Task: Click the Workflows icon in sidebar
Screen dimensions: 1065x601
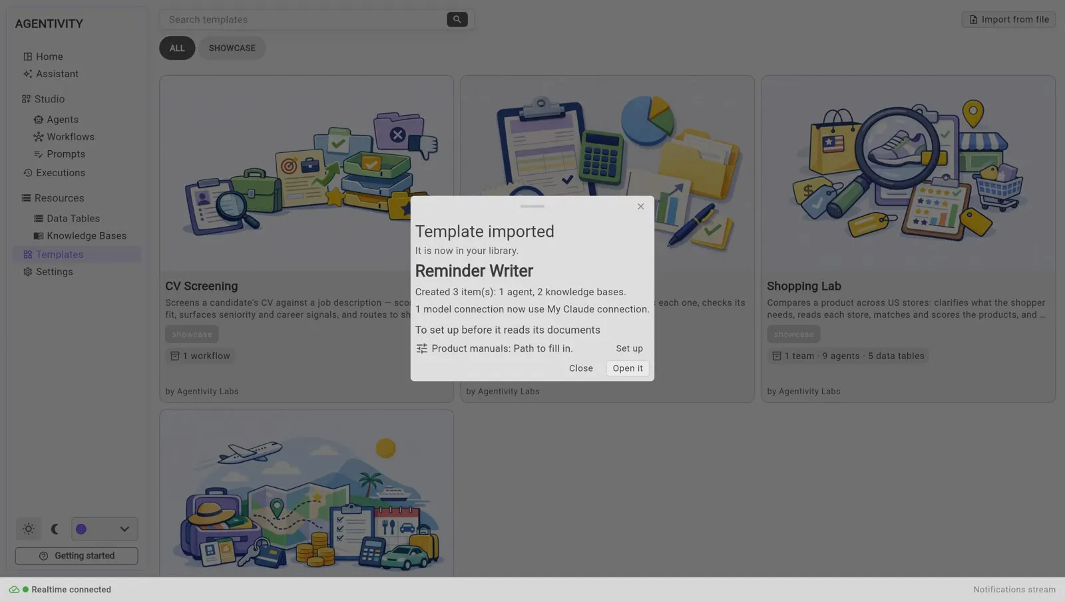Action: (x=38, y=137)
